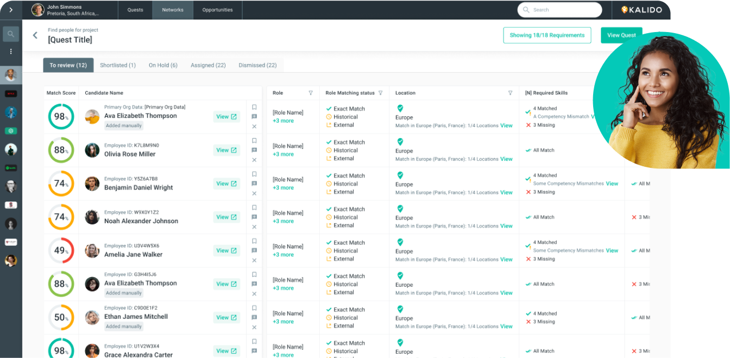Expand the left sidebar with the top chevron
The height and width of the screenshot is (358, 730).
[11, 10]
